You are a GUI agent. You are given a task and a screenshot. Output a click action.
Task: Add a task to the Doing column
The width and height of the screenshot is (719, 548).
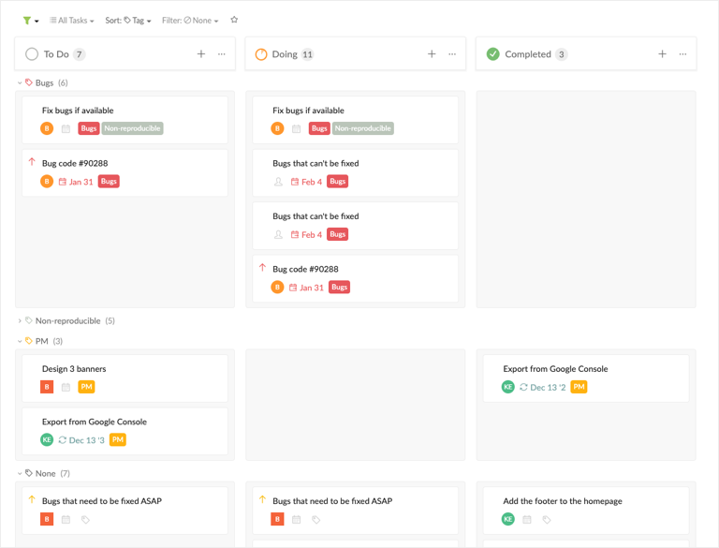432,54
